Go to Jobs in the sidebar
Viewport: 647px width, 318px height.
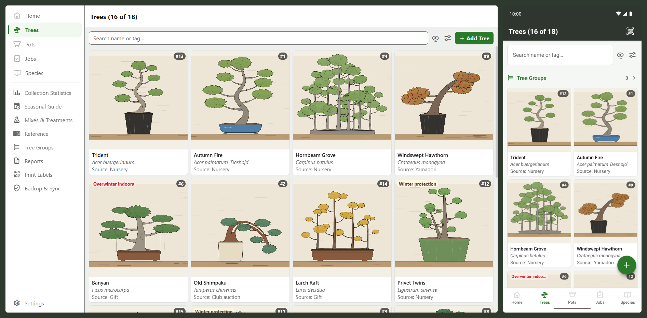pos(45,59)
